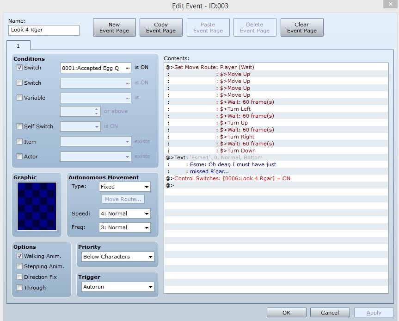Image resolution: width=399 pixels, height=321 pixels.
Task: Enable the Self Switch condition checkbox
Action: click(x=19, y=126)
